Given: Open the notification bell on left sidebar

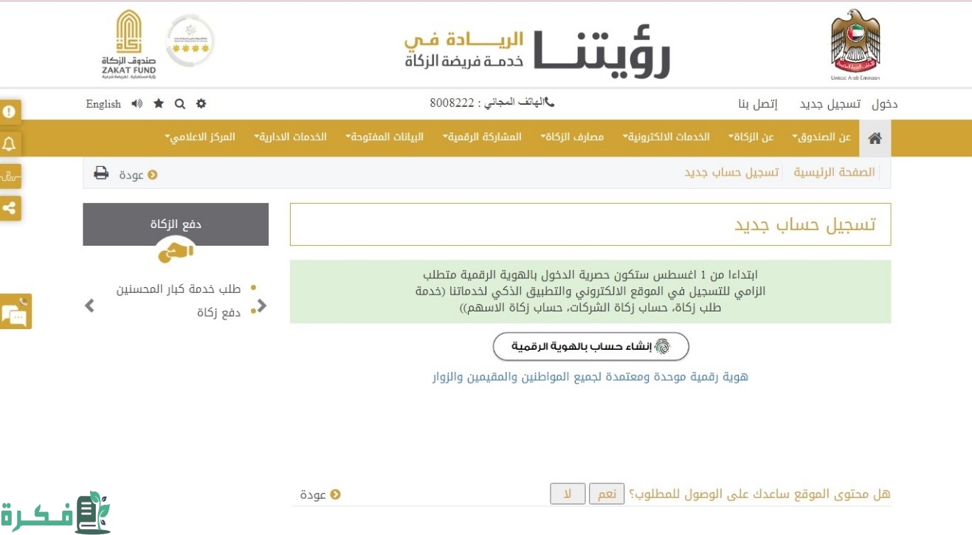Looking at the screenshot, I should tap(10, 143).
